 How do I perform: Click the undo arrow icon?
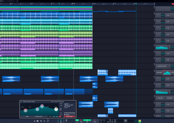click(x=41, y=121)
